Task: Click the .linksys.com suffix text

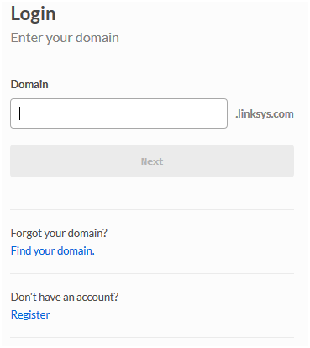Action: coord(265,114)
